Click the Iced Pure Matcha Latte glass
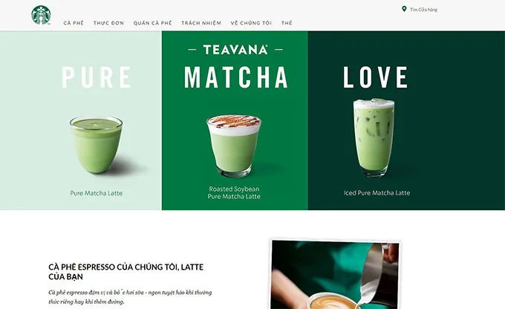 pos(374,138)
